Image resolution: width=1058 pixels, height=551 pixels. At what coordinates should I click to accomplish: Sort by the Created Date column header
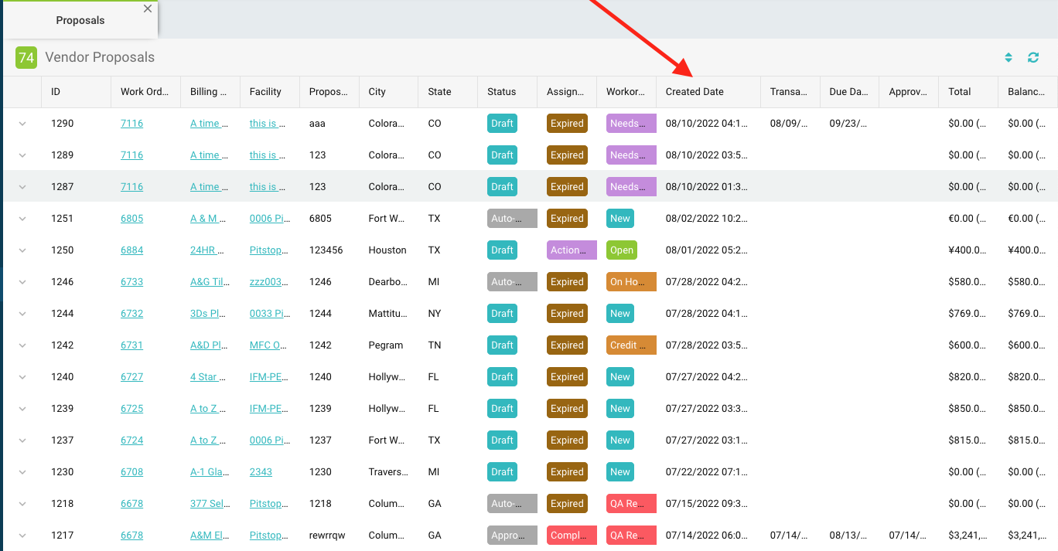click(695, 92)
